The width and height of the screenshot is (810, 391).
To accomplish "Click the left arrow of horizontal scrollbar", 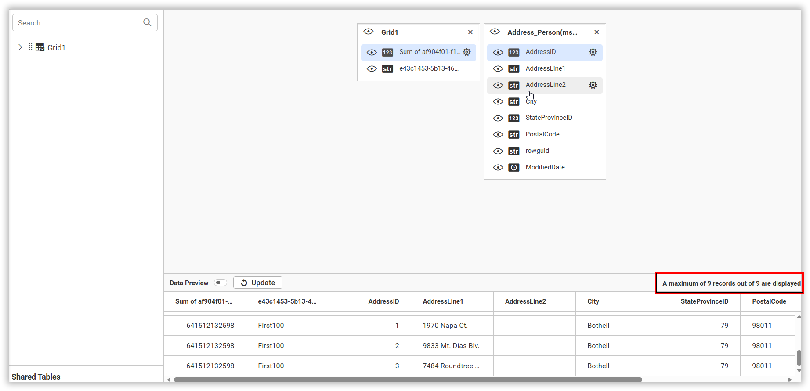I will tap(169, 380).
